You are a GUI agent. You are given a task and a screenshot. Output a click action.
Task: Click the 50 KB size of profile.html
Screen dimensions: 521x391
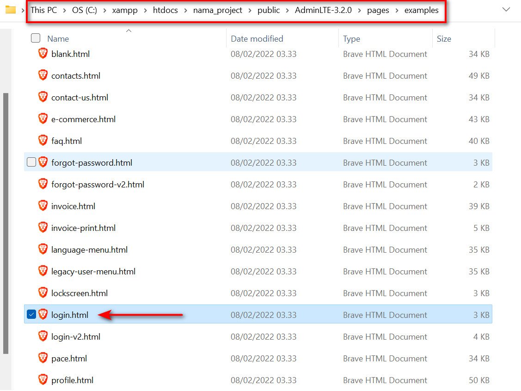[x=479, y=380]
